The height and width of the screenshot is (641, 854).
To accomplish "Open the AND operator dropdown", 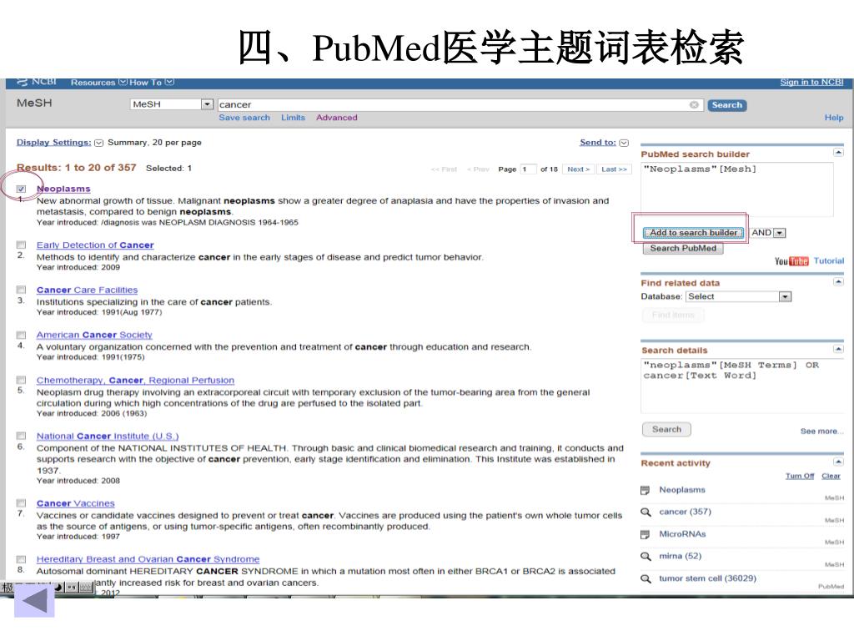I will click(x=779, y=233).
